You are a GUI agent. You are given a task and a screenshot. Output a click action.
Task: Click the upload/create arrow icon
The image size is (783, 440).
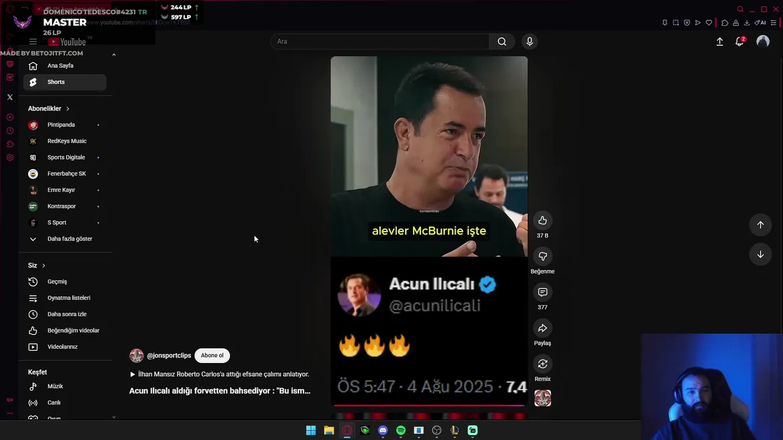pyautogui.click(x=719, y=42)
